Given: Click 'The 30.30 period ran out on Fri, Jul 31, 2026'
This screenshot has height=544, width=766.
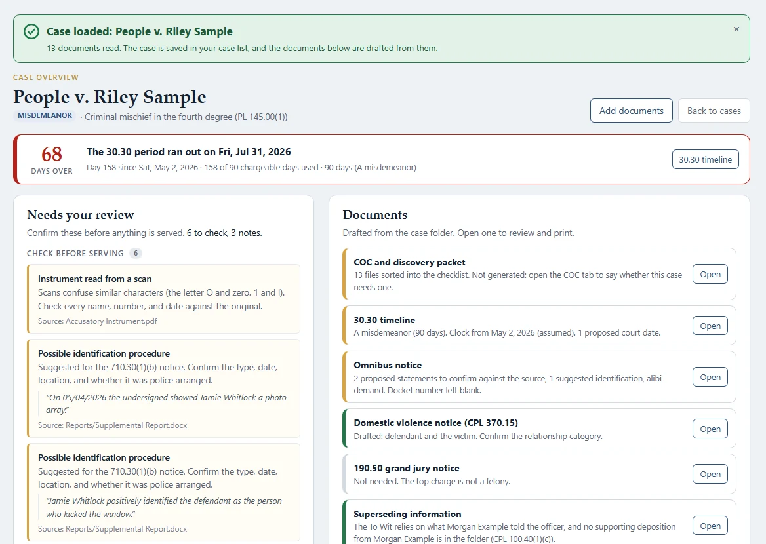Looking at the screenshot, I should click(189, 152).
